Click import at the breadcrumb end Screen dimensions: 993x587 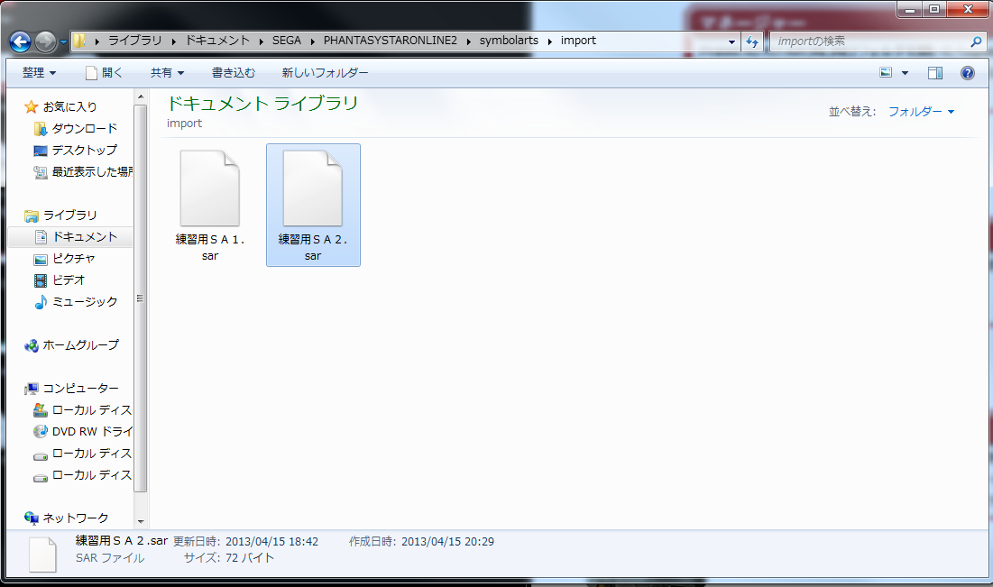[578, 41]
